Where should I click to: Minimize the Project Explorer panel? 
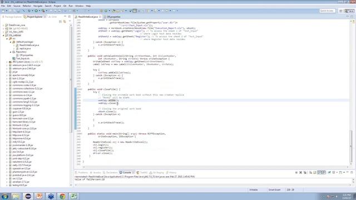click(65, 17)
